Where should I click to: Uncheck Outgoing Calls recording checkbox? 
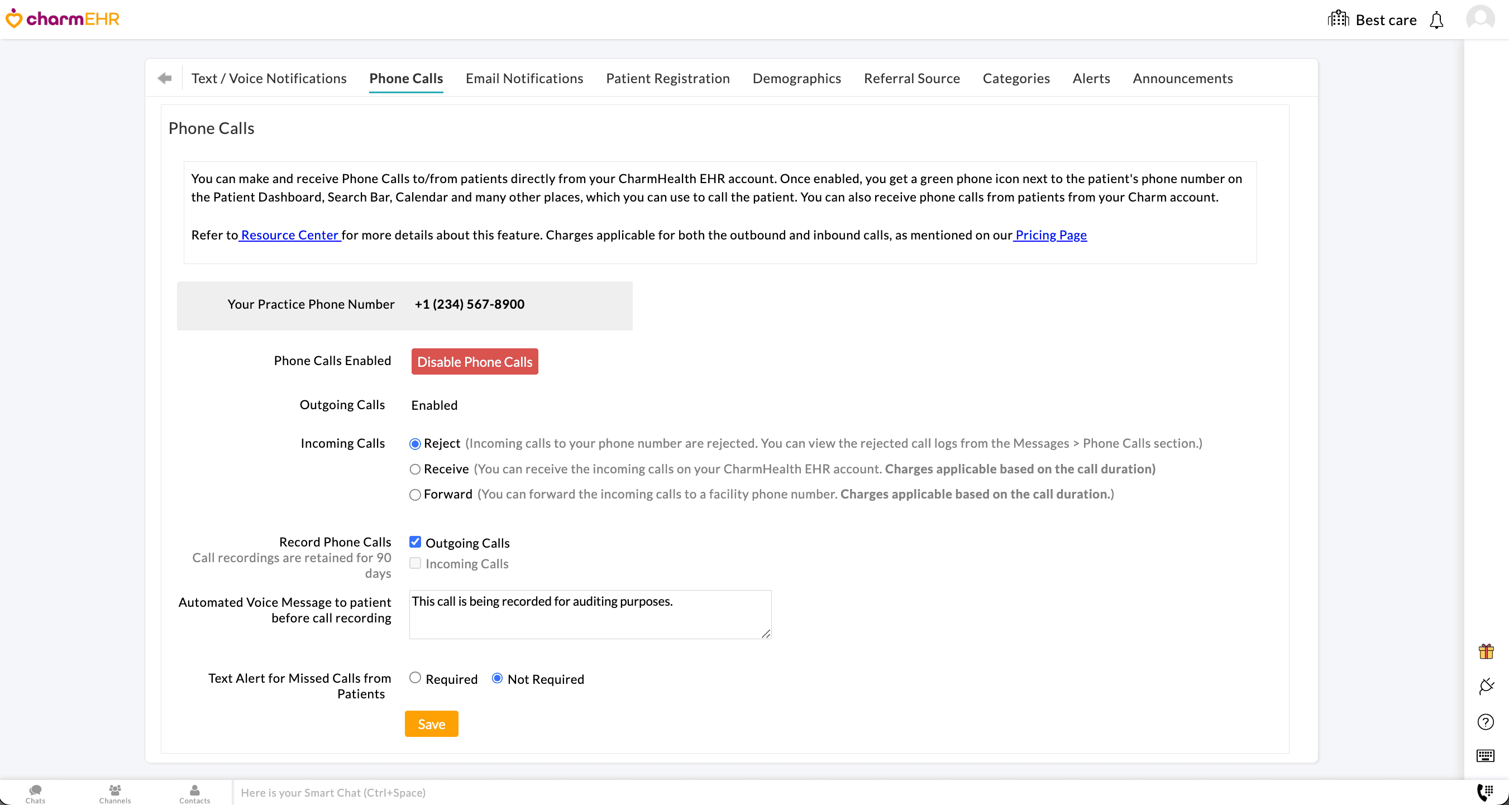click(415, 542)
